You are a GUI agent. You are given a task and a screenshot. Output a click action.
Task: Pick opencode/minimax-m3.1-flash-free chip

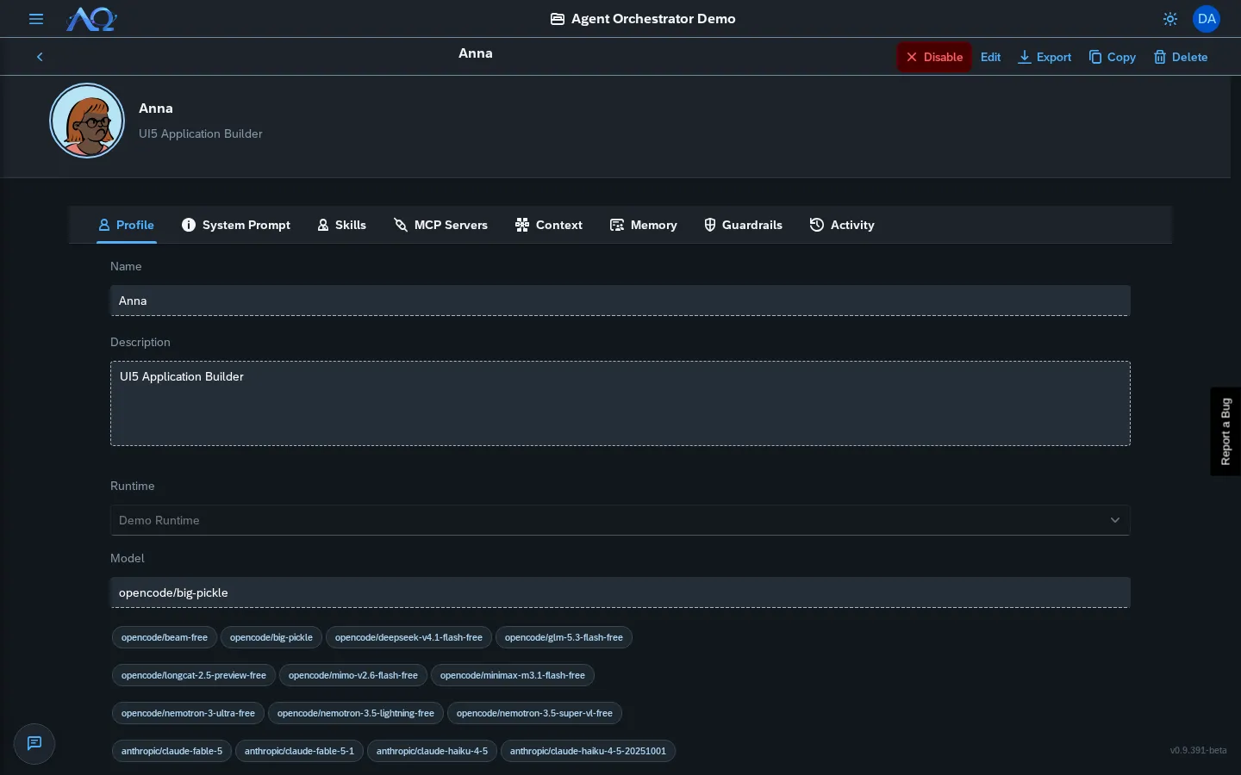[513, 675]
